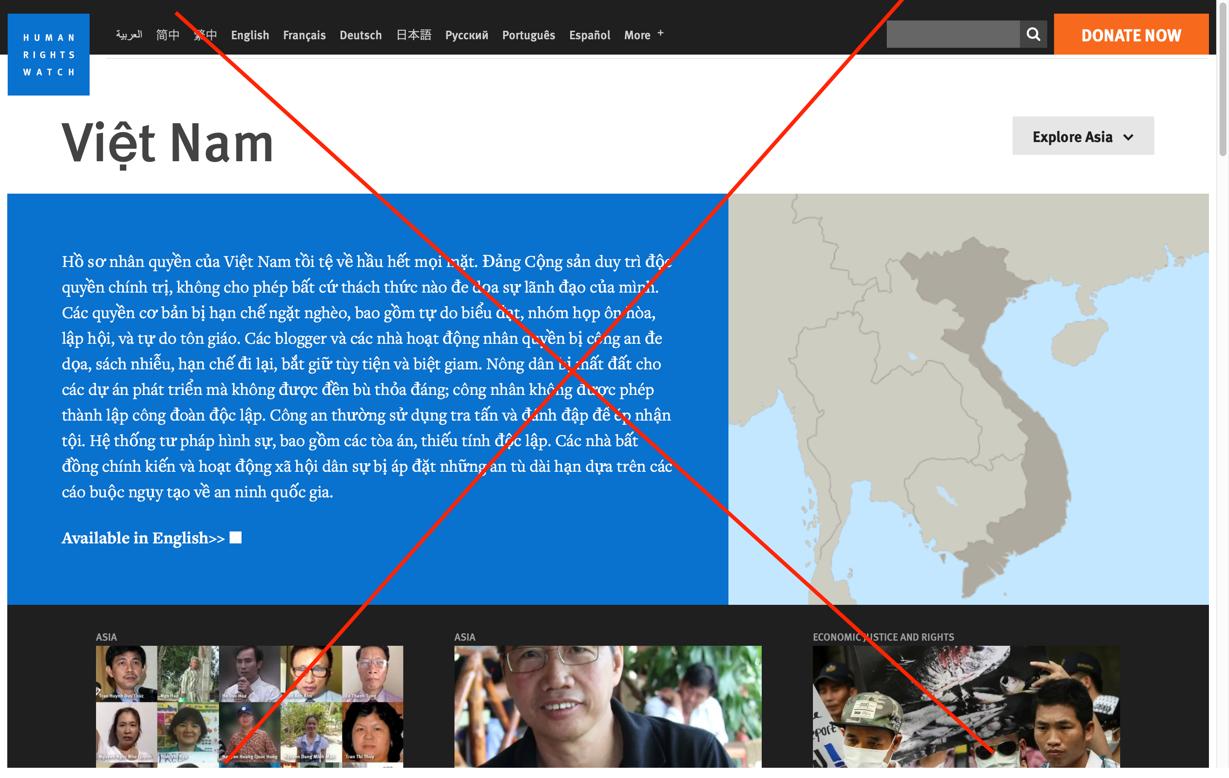1229x778 pixels.
Task: Click Economic Justice and Rights label
Action: (x=883, y=637)
